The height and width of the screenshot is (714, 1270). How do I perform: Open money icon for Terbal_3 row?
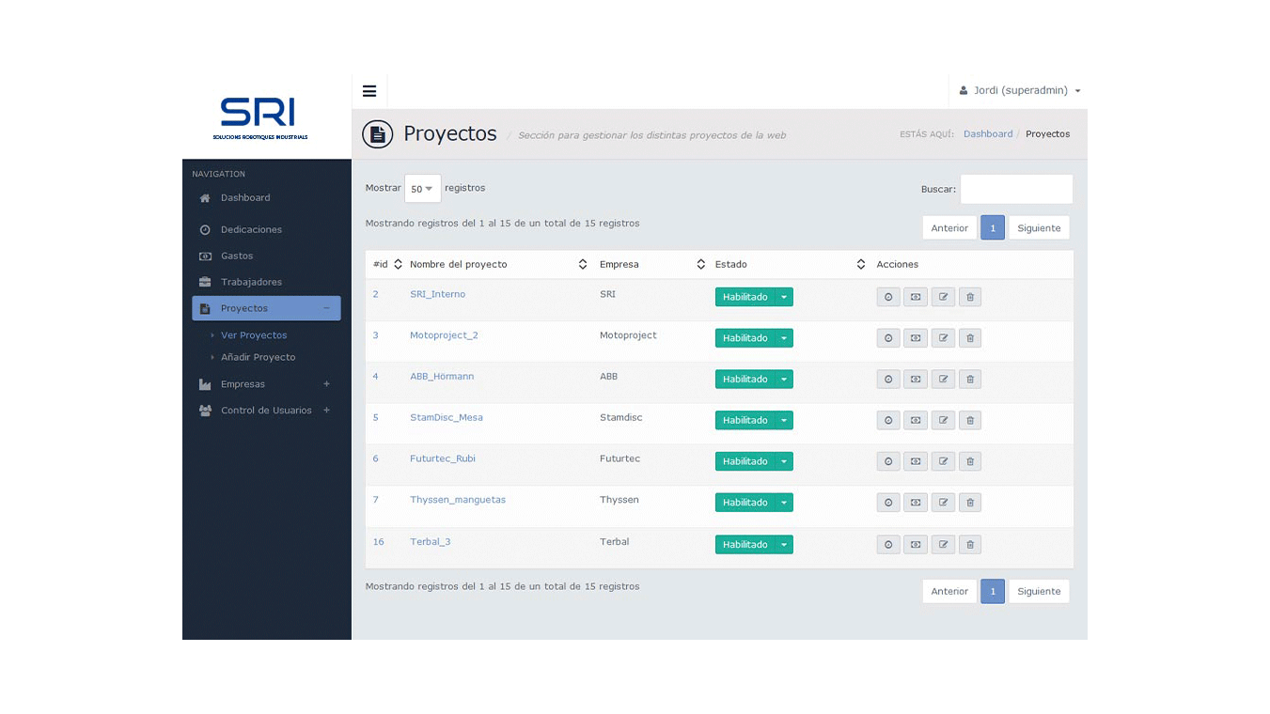coord(916,545)
